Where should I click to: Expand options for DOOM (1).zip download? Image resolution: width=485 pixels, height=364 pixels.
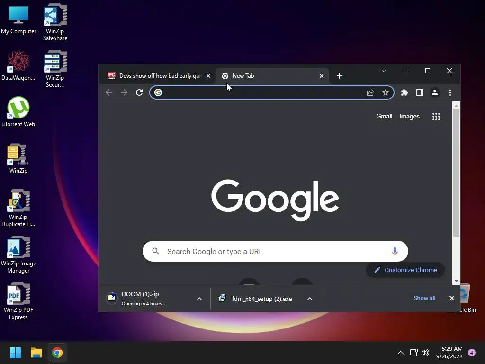coord(199,299)
